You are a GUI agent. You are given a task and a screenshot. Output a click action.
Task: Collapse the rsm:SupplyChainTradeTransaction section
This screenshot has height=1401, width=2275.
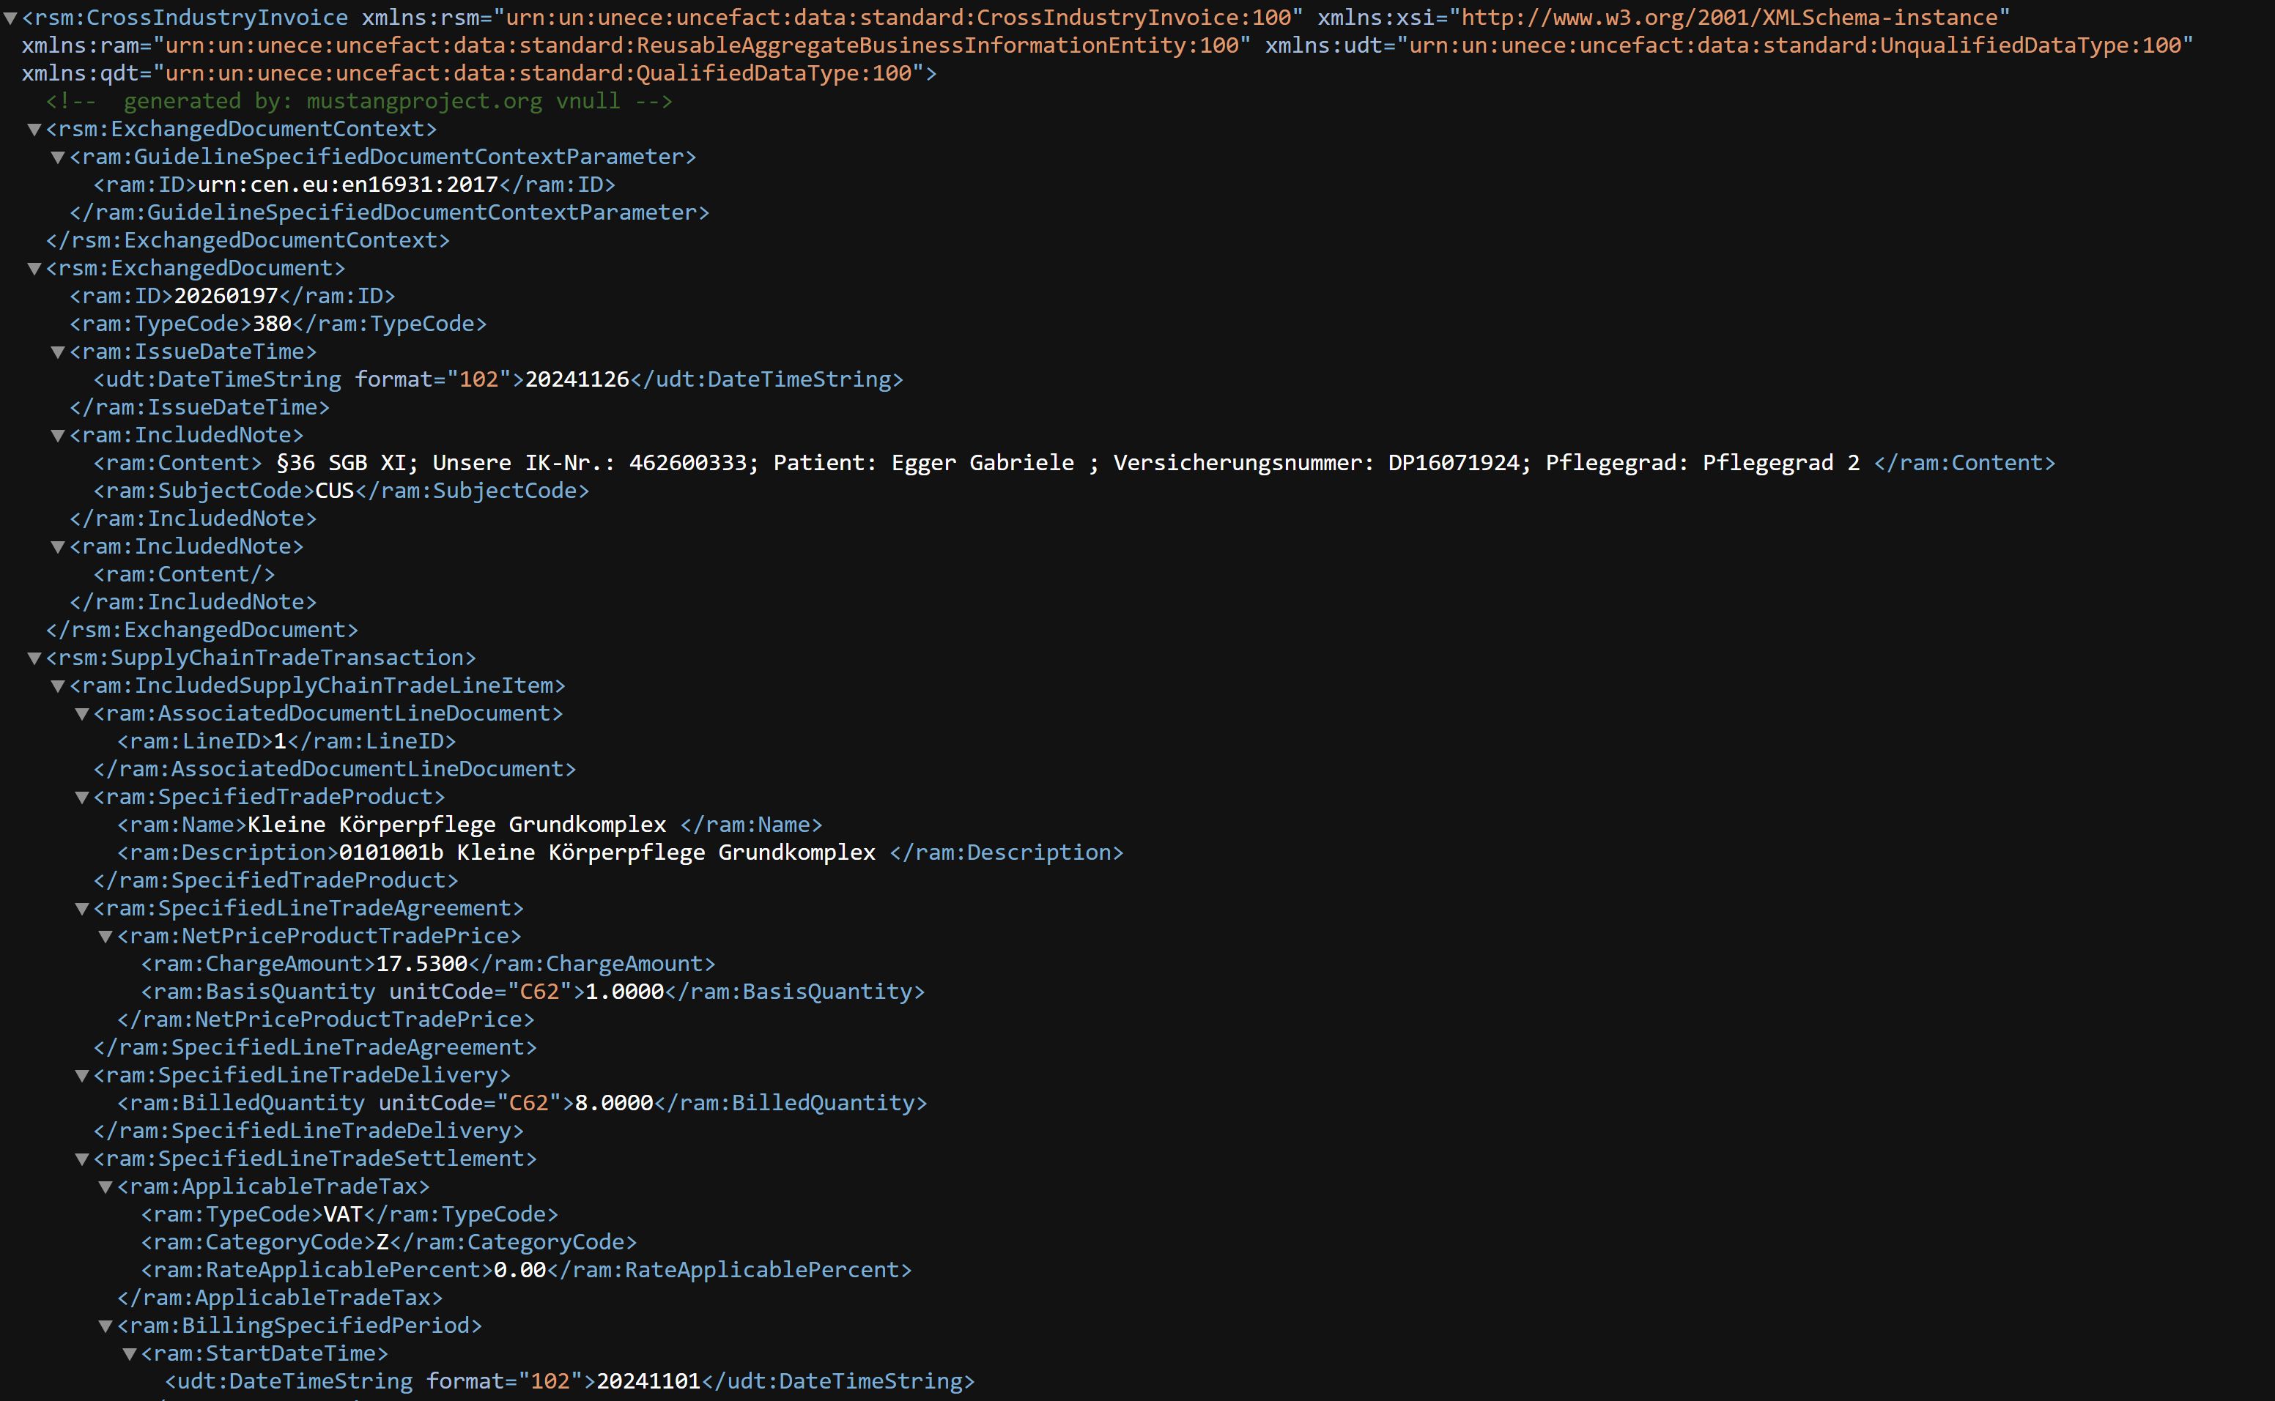pyautogui.click(x=34, y=658)
